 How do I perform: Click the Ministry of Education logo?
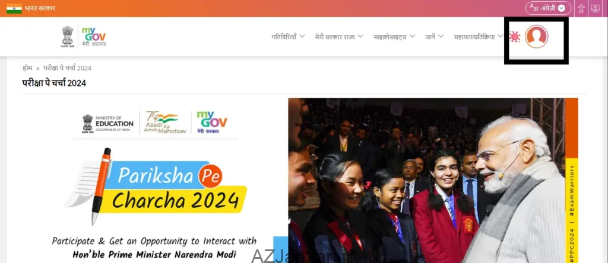coord(107,124)
